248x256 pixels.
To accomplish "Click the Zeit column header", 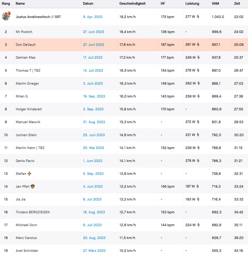I will click(x=237, y=3).
